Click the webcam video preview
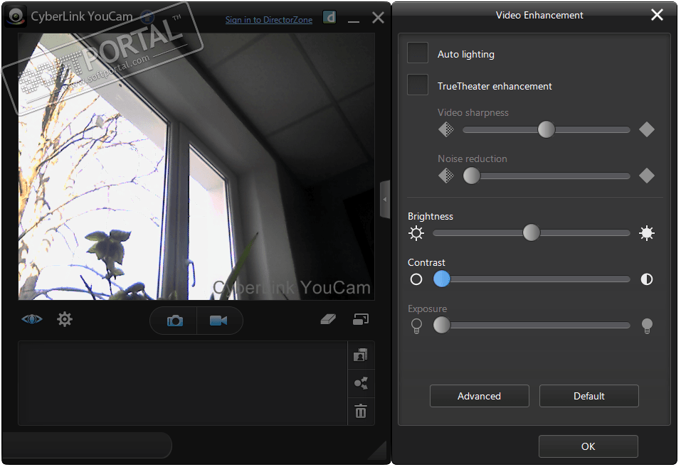Image resolution: width=681 pixels, height=467 pixels. [x=196, y=166]
